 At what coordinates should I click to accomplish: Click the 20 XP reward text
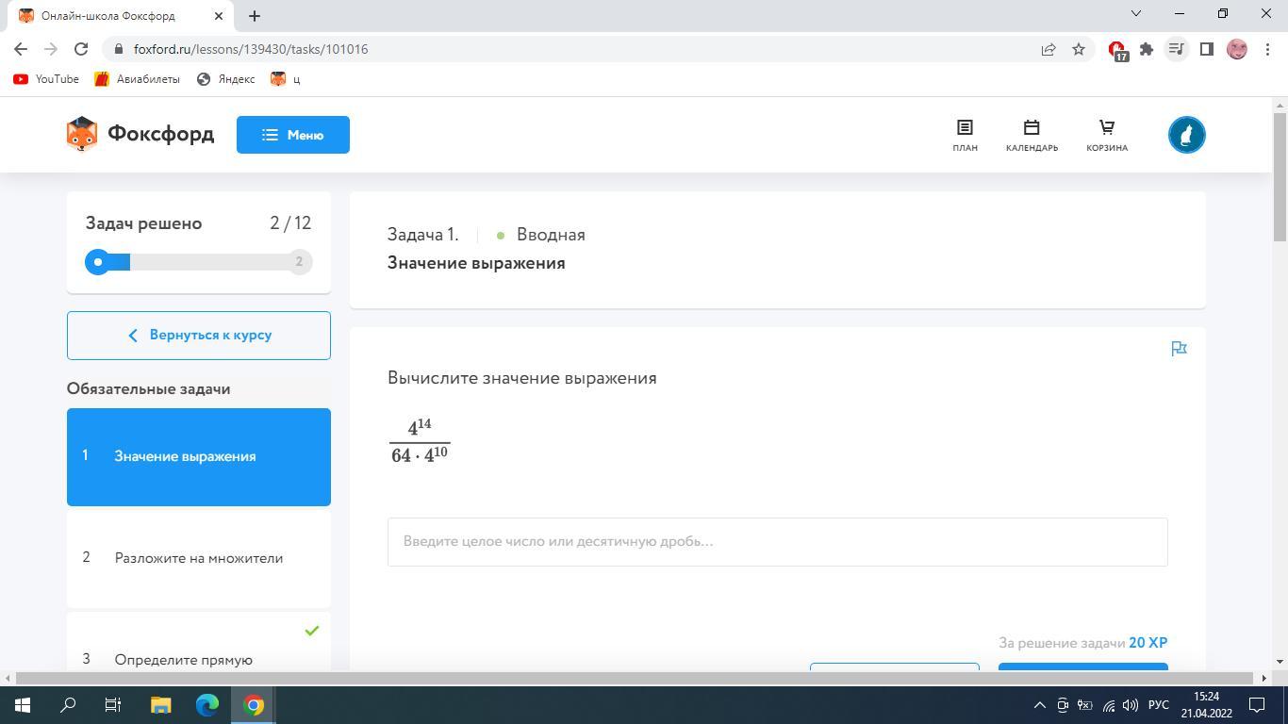[x=1148, y=643]
